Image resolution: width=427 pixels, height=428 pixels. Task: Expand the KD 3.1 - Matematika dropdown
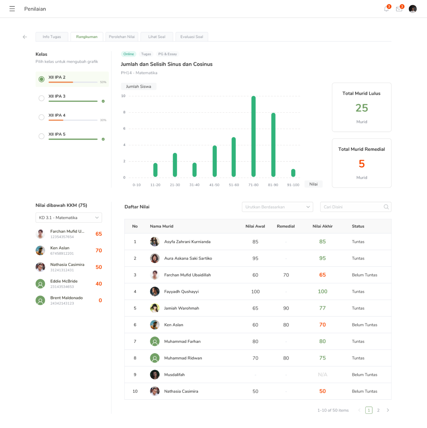(x=69, y=218)
